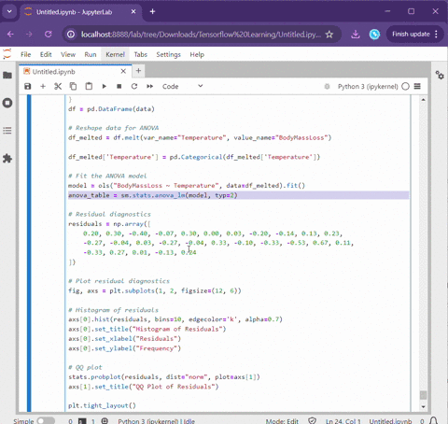Image resolution: width=448 pixels, height=424 pixels.
Task: Open the Settings menu
Action: (168, 54)
